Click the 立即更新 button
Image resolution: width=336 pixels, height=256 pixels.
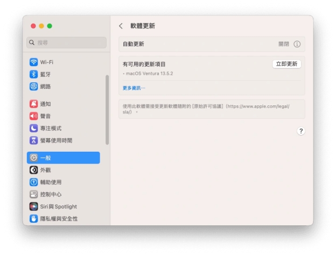pos(286,64)
